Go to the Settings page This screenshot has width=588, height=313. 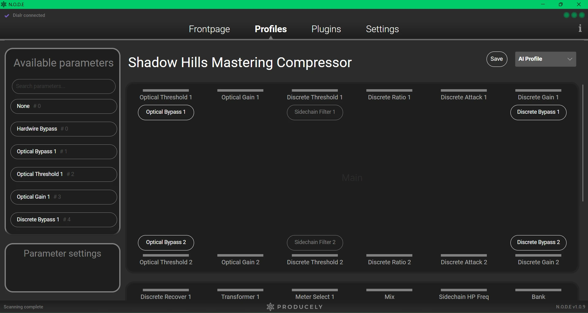tap(382, 29)
